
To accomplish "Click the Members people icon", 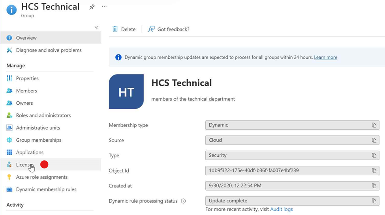I will coord(9,91).
